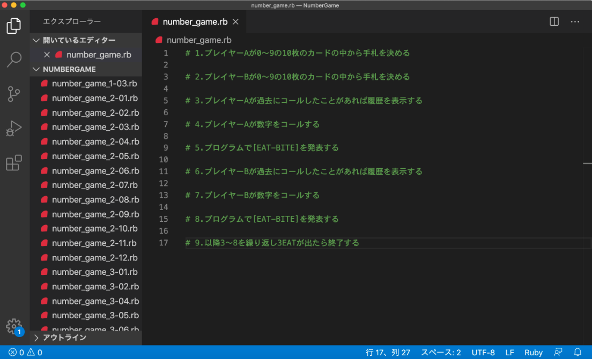Change end-of-line sequence LF
The width and height of the screenshot is (592, 359).
509,352
